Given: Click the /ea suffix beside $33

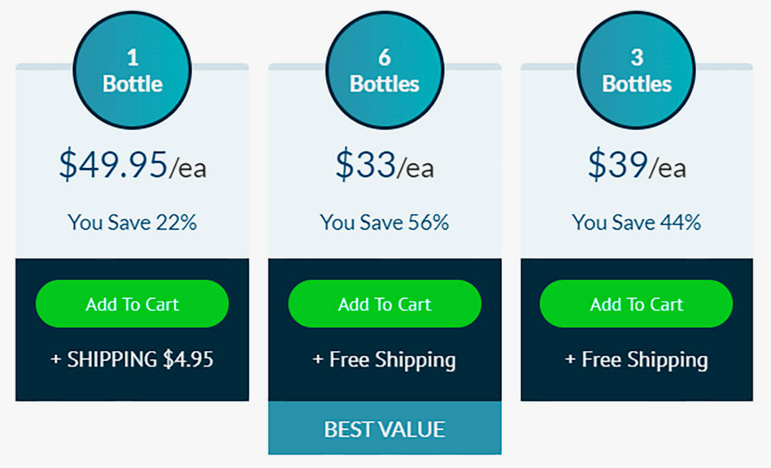Looking at the screenshot, I should pos(416,168).
